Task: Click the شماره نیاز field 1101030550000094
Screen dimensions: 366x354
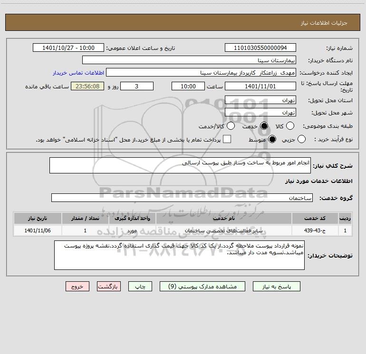Action: pos(260,48)
